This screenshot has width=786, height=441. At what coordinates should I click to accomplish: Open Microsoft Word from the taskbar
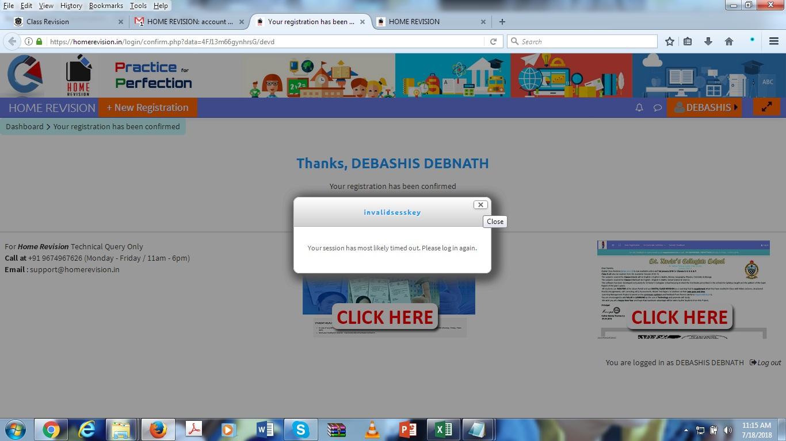(265, 430)
